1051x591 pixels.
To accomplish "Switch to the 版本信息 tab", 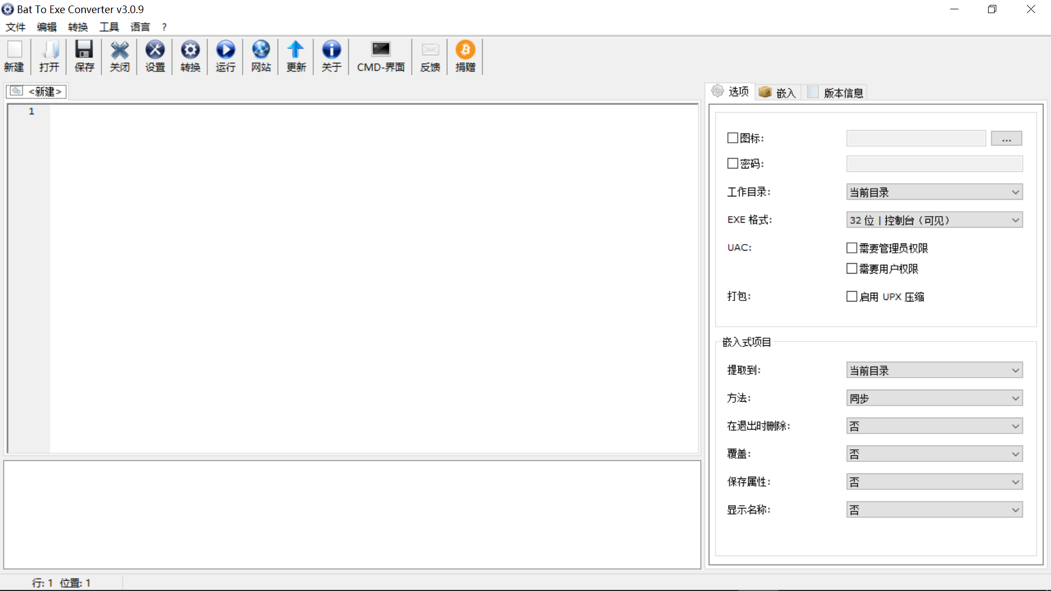I will coord(836,92).
